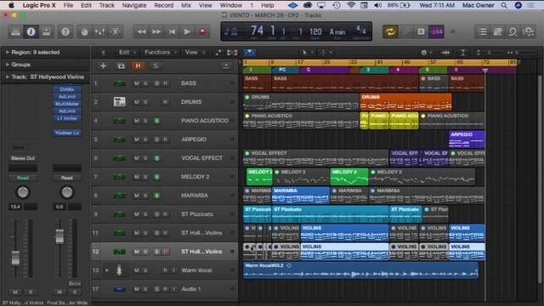This screenshot has height=306, width=544.
Task: Adjust the left channel strip volume fader
Action: pyautogui.click(x=15, y=258)
